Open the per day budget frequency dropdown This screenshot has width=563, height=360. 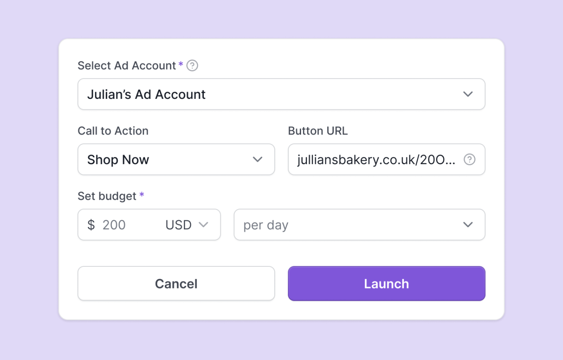pyautogui.click(x=359, y=225)
